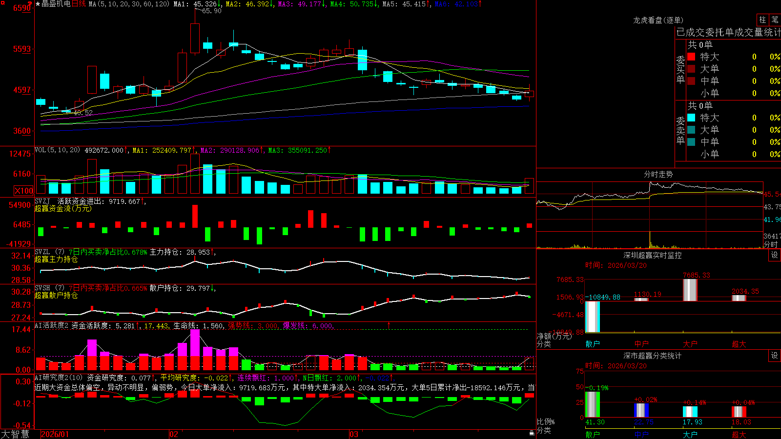The height and width of the screenshot is (439, 781).
Task: Click the MA(5,10,20,30,60,120) indicator label
Action: point(129,4)
